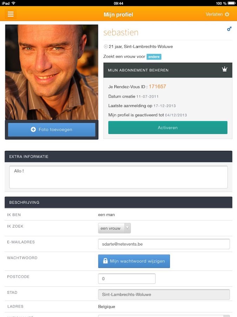Image resolution: width=237 pixels, height=317 pixels.
Task: Click the crown icon in subscription header
Action: (225, 69)
